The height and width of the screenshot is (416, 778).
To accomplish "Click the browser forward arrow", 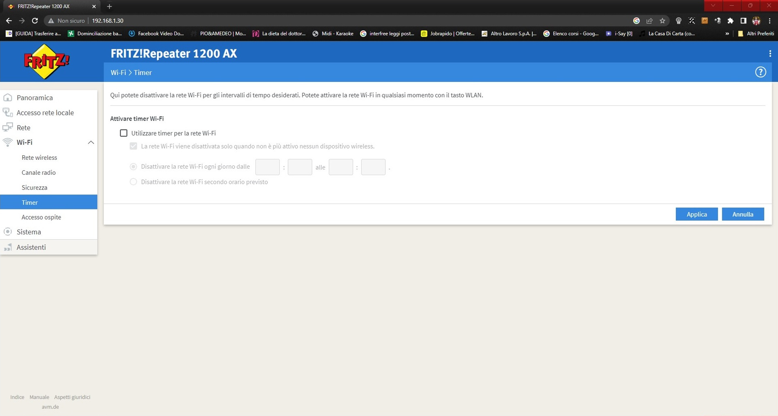I will [22, 21].
